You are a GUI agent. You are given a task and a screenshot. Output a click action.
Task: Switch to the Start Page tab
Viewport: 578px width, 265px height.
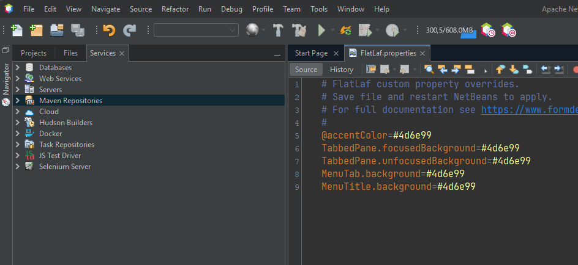tap(311, 53)
